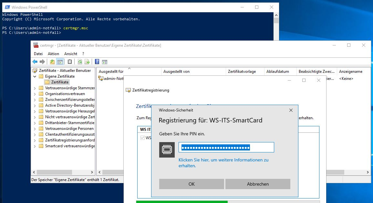
Task: Confirm the PIN with OK
Action: coord(192,184)
